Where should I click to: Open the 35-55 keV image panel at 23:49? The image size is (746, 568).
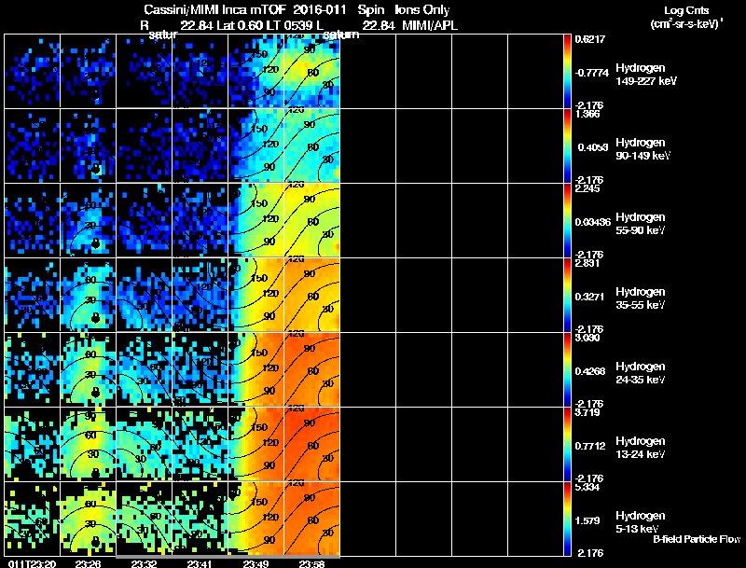coord(256,295)
